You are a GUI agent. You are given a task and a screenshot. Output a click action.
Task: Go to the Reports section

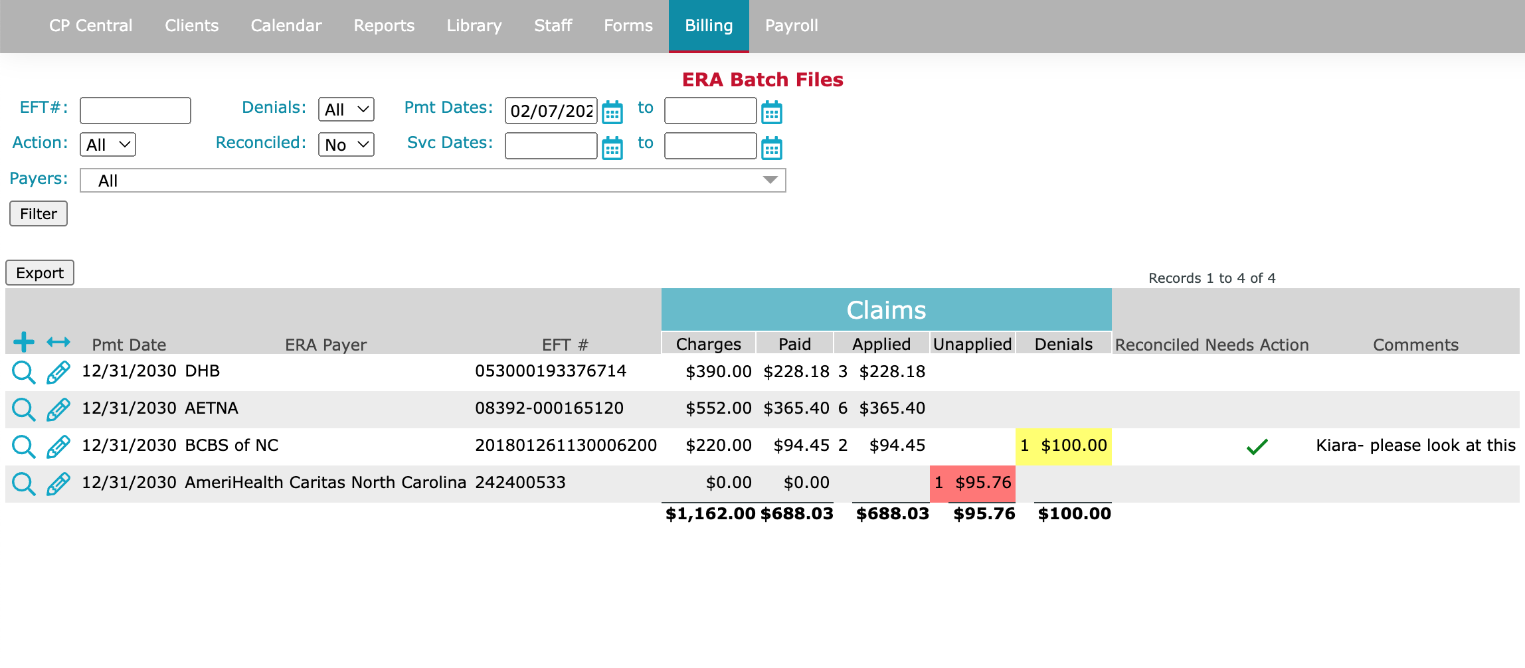click(383, 25)
